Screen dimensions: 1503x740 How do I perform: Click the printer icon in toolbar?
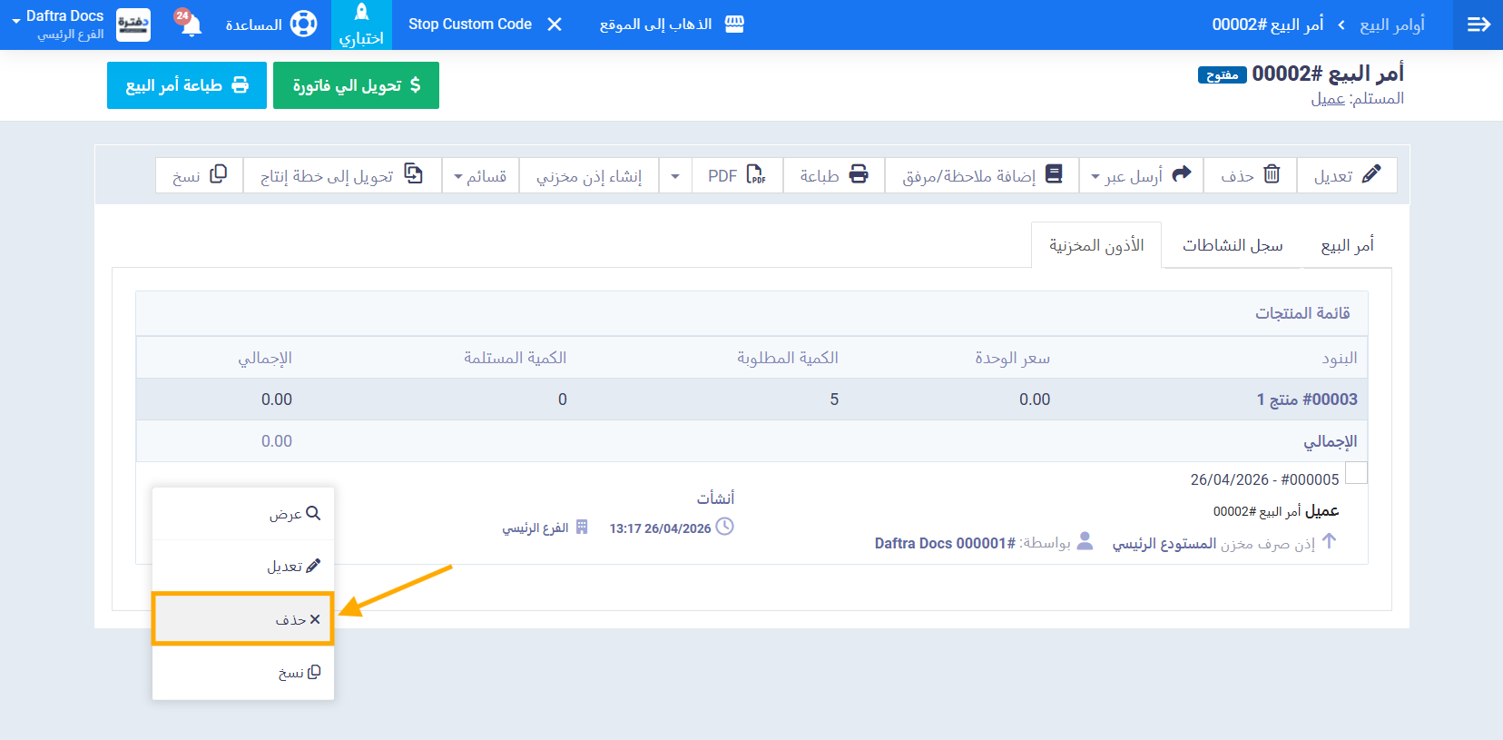858,174
